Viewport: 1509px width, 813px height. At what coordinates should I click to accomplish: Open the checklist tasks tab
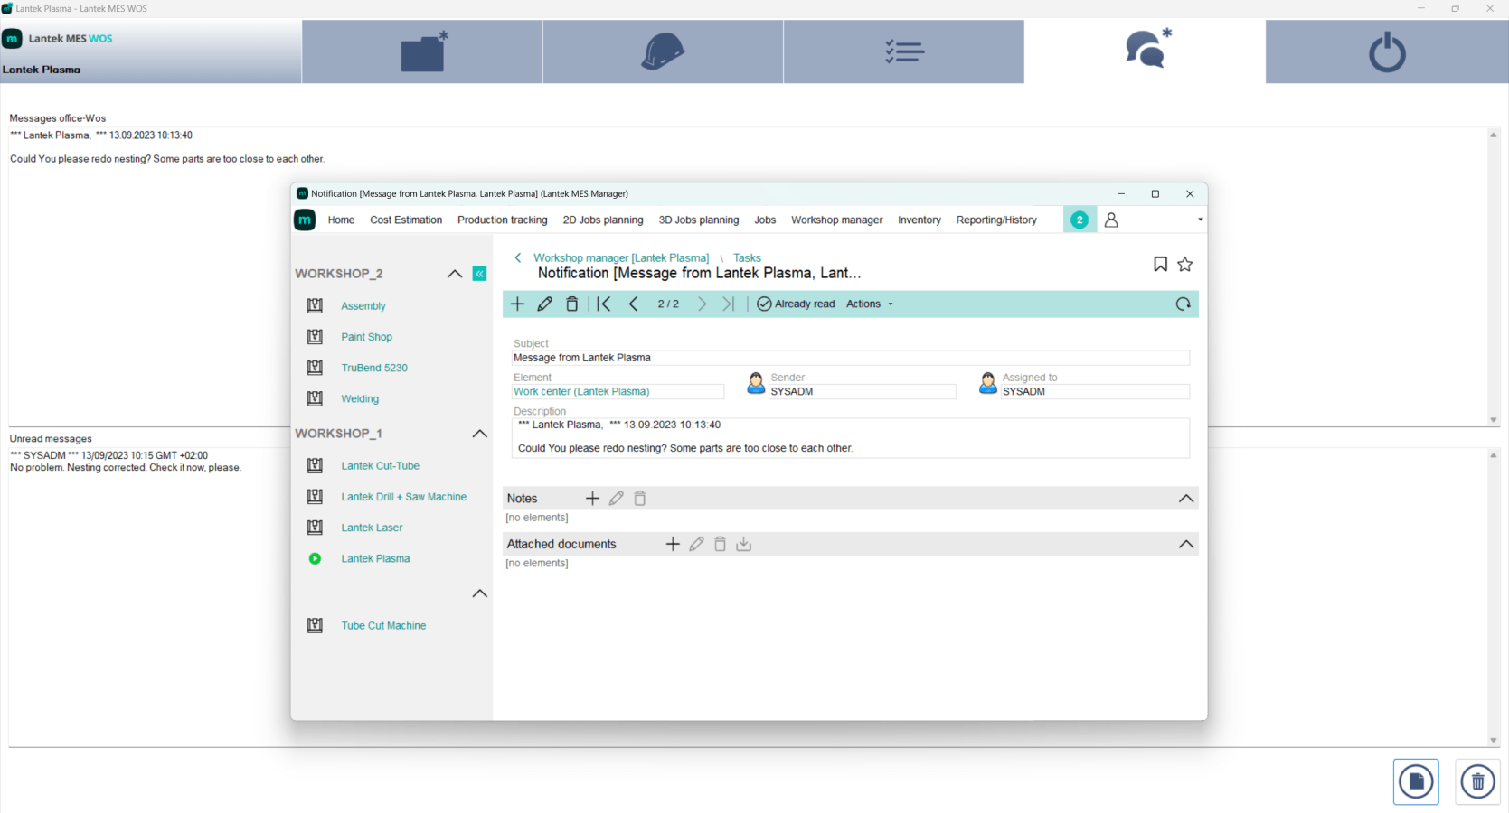[x=903, y=52]
